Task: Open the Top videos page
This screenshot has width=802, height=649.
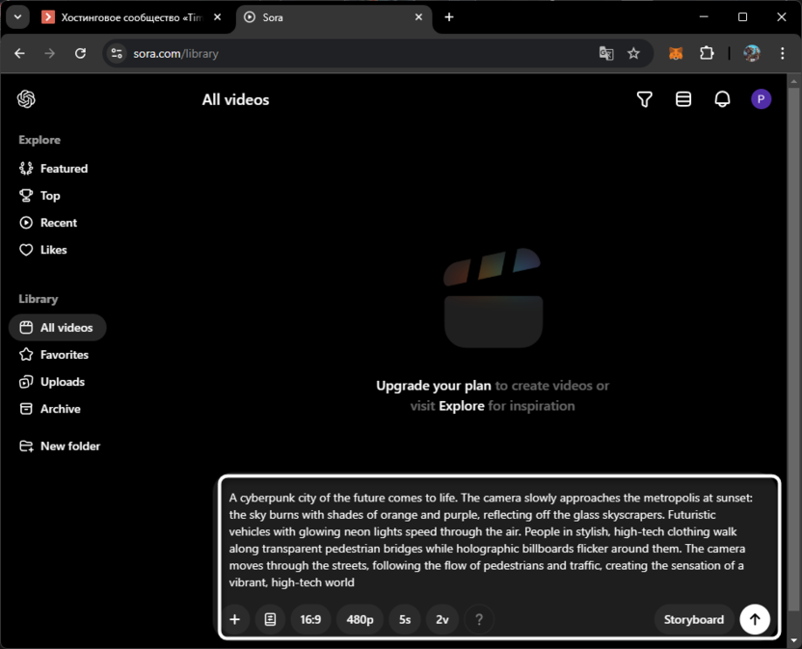Action: coord(40,196)
